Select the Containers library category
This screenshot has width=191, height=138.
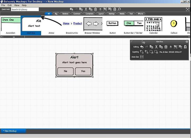pos(89,14)
